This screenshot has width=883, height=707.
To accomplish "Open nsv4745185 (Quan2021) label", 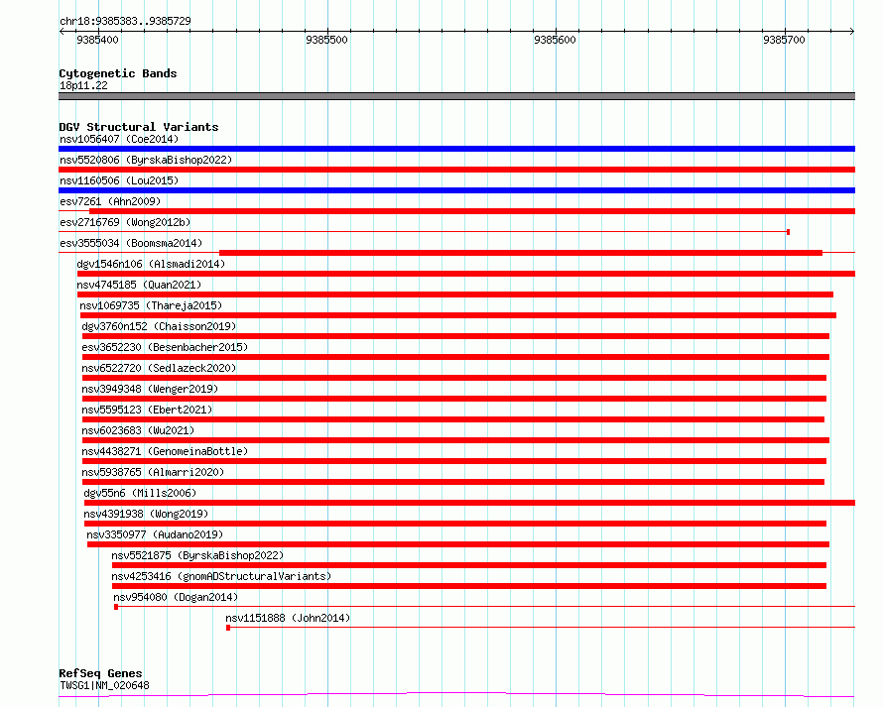I will (139, 285).
